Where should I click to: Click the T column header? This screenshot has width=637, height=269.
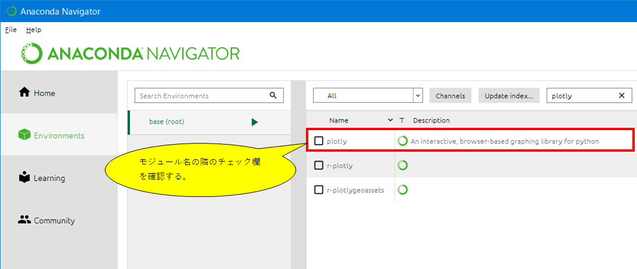coord(402,120)
